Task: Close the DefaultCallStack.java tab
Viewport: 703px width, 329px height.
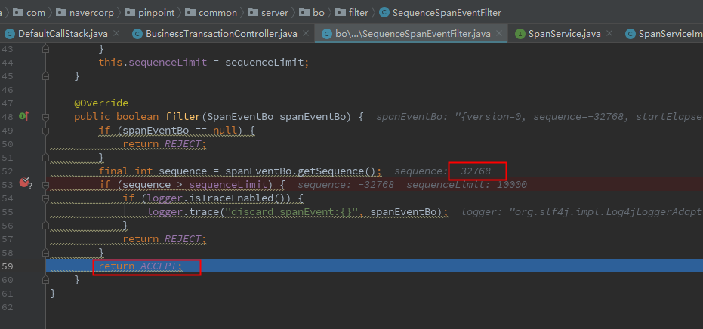Action: 116,34
